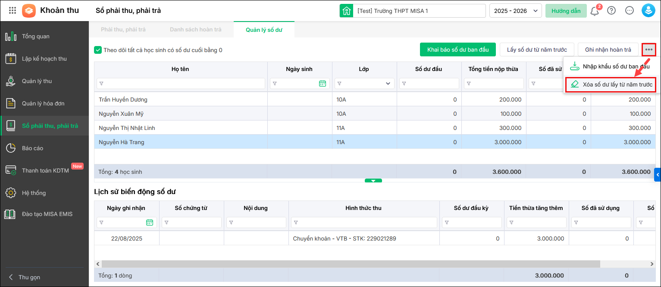
Task: Open the 2025 - 2026 school year dropdown
Action: 515,11
